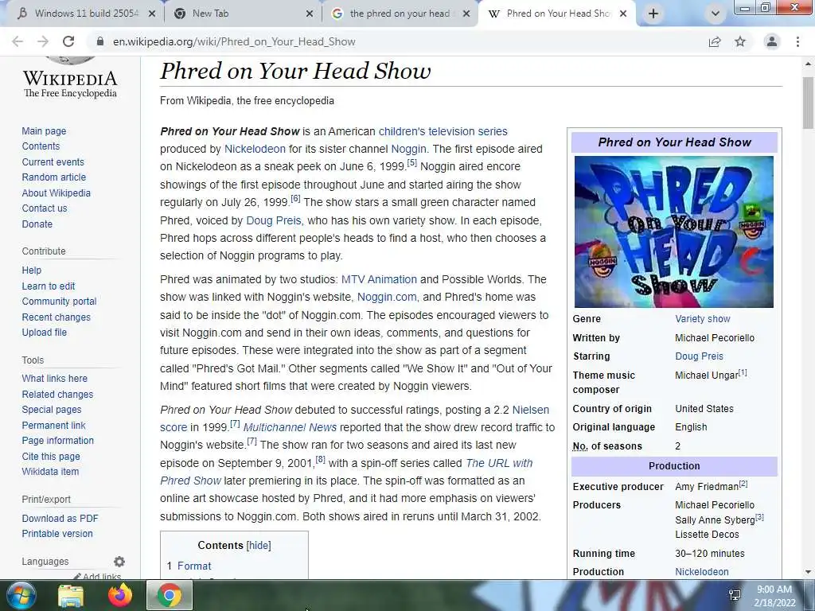815x611 pixels.
Task: Click citation footnote [5]
Action: (411, 163)
